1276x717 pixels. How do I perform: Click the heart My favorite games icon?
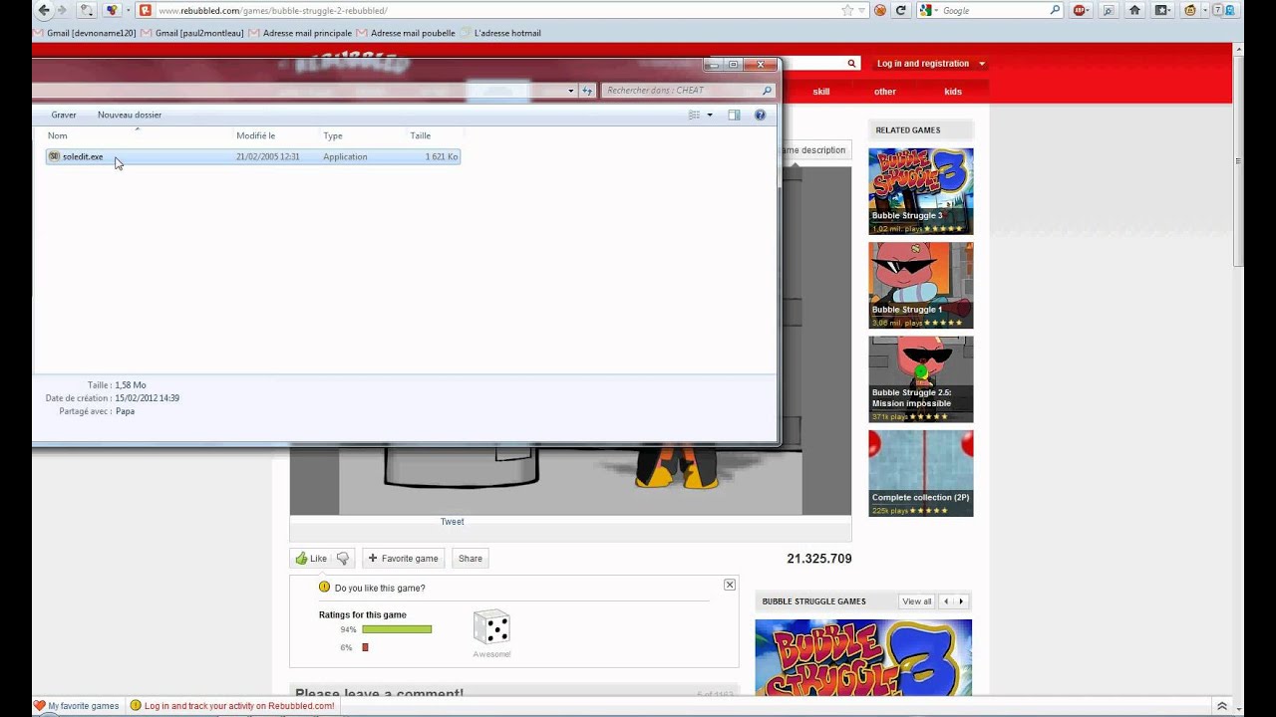(40, 706)
